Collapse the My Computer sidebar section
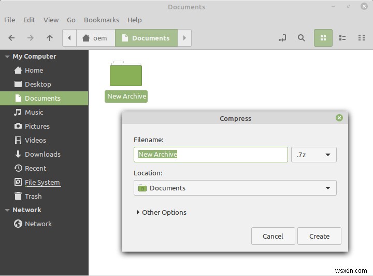Image resolution: width=373 pixels, height=276 pixels. click(x=7, y=57)
